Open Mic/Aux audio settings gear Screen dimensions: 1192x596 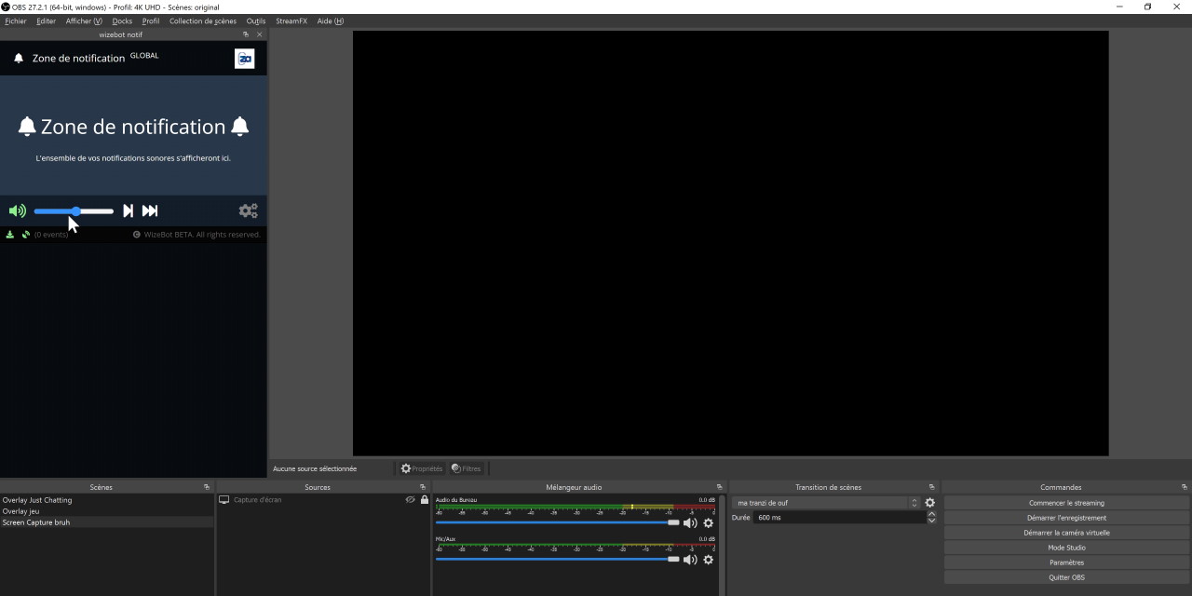click(708, 560)
